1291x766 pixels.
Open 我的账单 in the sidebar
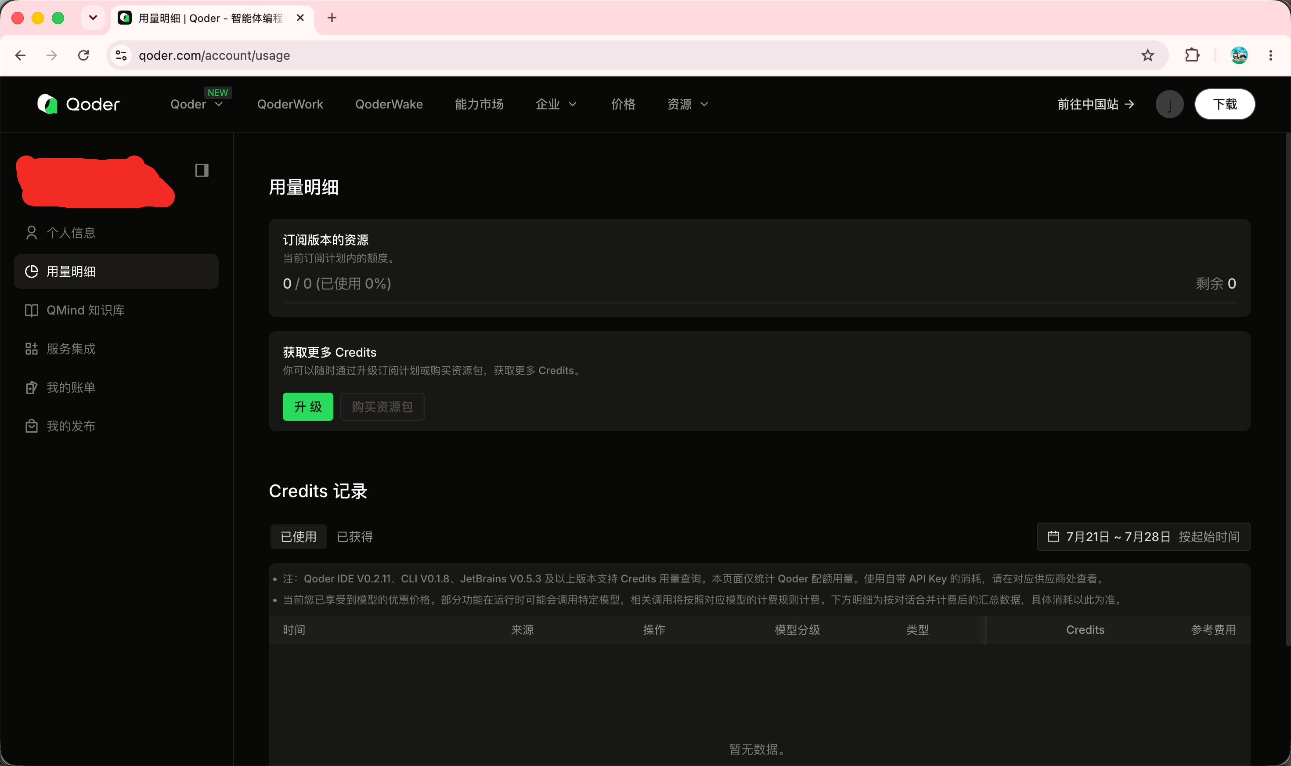coord(116,388)
